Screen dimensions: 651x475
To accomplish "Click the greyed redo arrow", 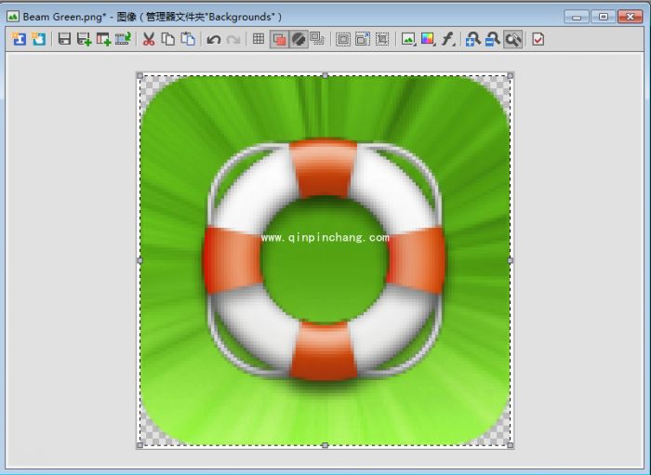I will (x=233, y=39).
